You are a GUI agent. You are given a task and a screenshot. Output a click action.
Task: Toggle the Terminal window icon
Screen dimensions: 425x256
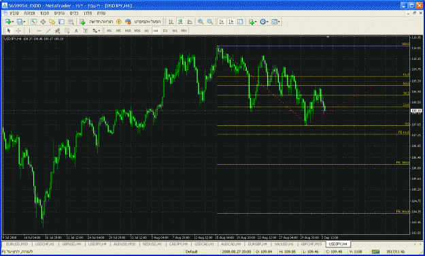tap(61, 22)
